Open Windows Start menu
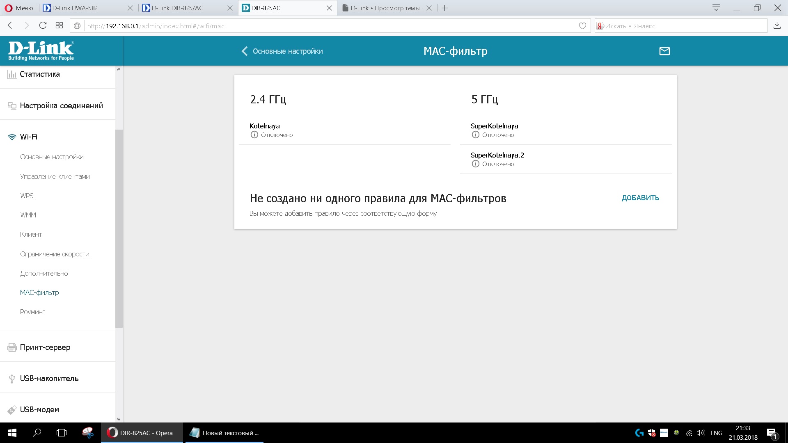Image resolution: width=788 pixels, height=443 pixels. tap(12, 433)
